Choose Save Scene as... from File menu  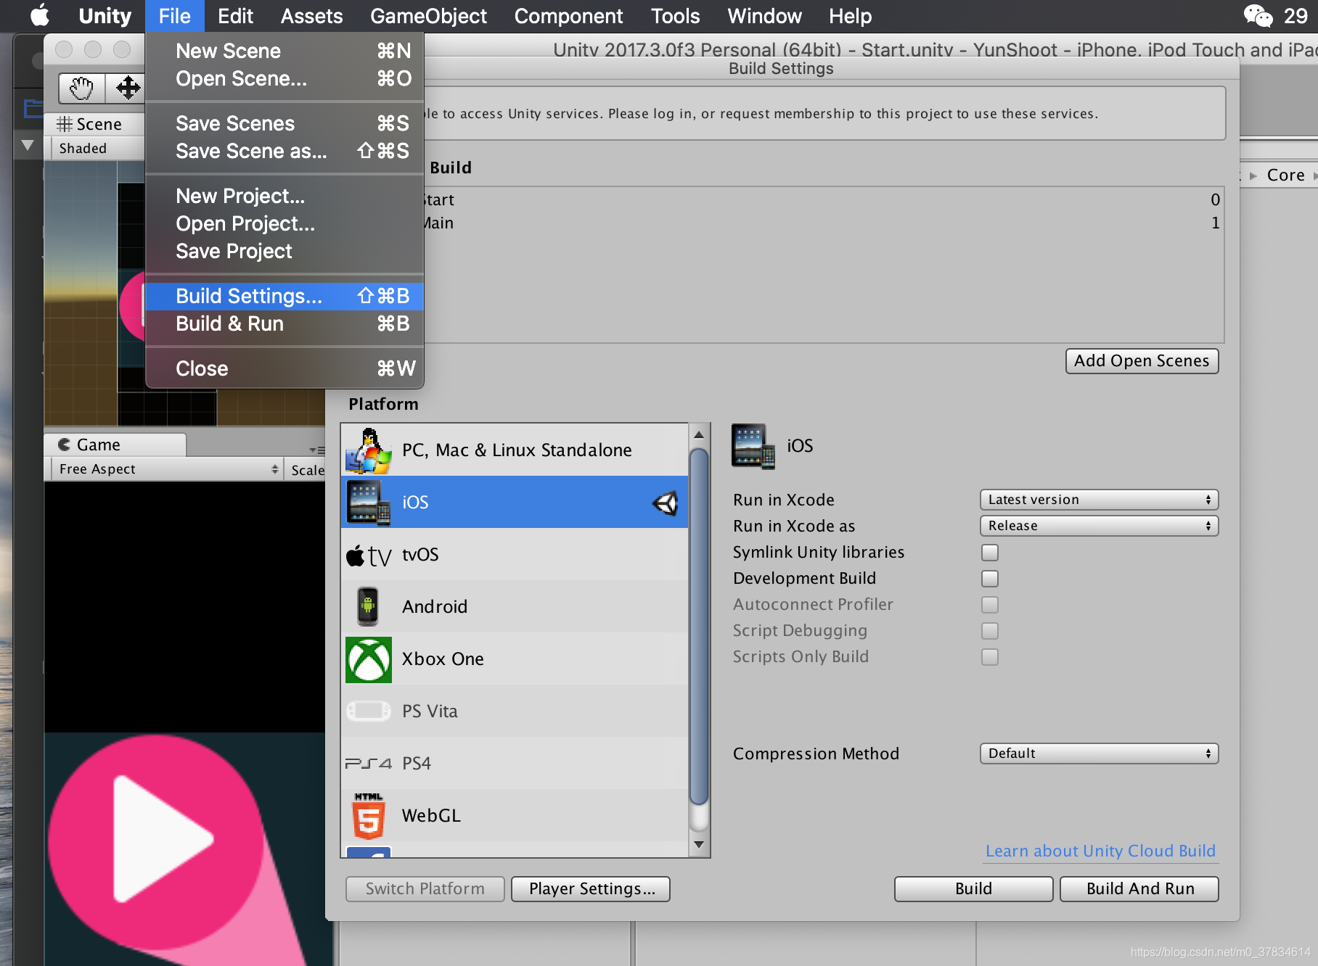(285, 151)
